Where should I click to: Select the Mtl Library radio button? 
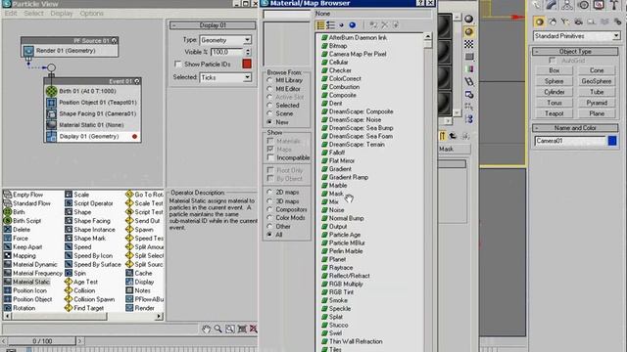pos(269,80)
